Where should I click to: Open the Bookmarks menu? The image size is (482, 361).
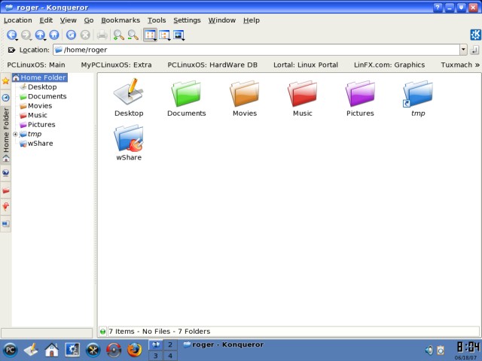(x=120, y=20)
